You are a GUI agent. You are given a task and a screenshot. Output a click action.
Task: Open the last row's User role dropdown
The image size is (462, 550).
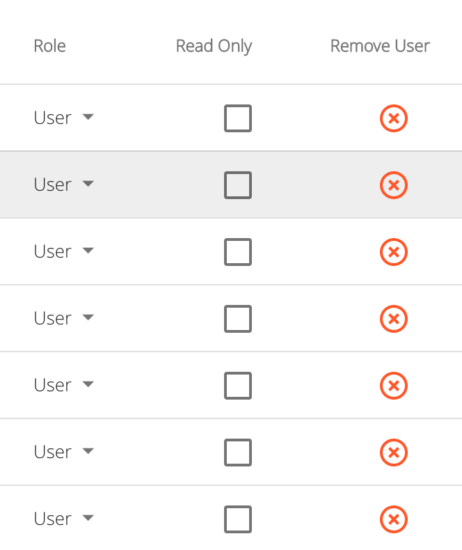[64, 519]
